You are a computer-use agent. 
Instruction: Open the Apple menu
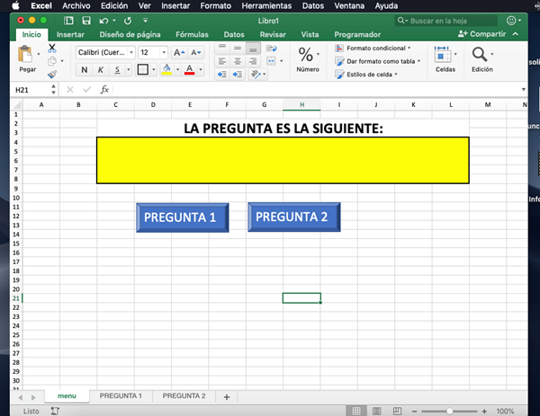[x=15, y=6]
